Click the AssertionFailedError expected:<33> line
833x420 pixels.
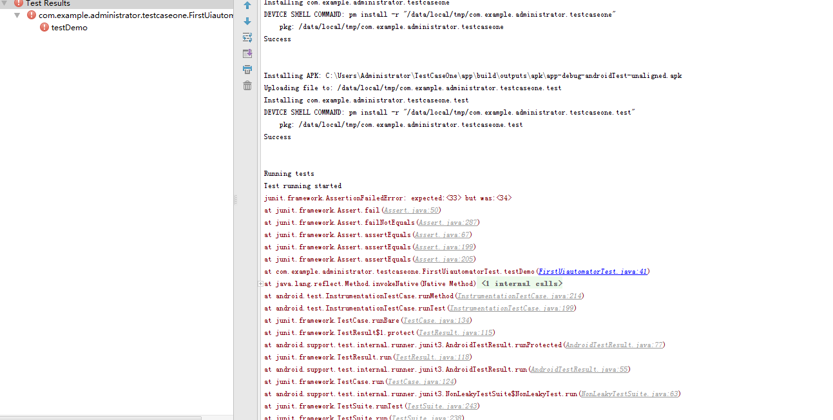coord(388,198)
